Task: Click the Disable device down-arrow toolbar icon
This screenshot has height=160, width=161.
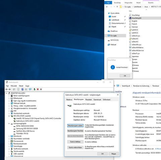Action: click(x=41, y=89)
